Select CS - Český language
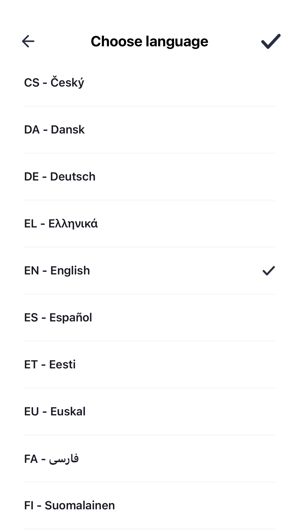 tap(149, 83)
